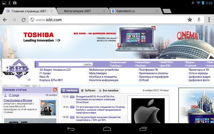Click the Toshiba Ultrabook top banner ad
The height and width of the screenshot is (134, 214).
pyautogui.click(x=107, y=42)
